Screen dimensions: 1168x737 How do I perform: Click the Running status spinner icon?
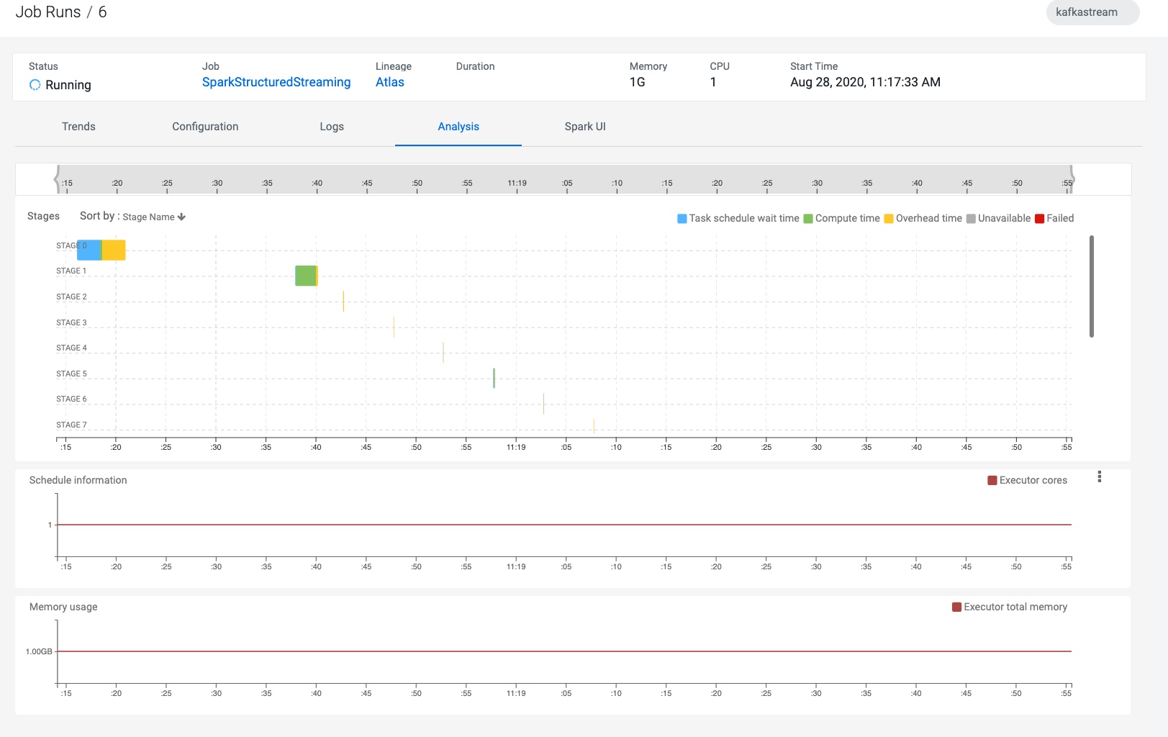[x=34, y=85]
